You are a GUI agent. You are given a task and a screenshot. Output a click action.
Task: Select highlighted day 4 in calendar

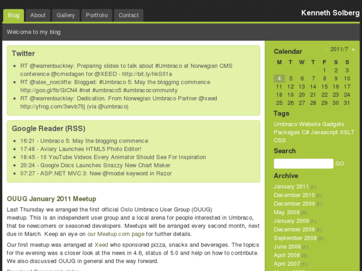pyautogui.click(x=279, y=79)
